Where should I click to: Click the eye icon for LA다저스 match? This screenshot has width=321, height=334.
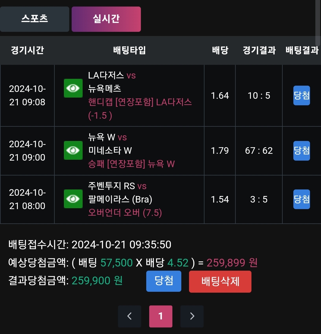pos(73,88)
